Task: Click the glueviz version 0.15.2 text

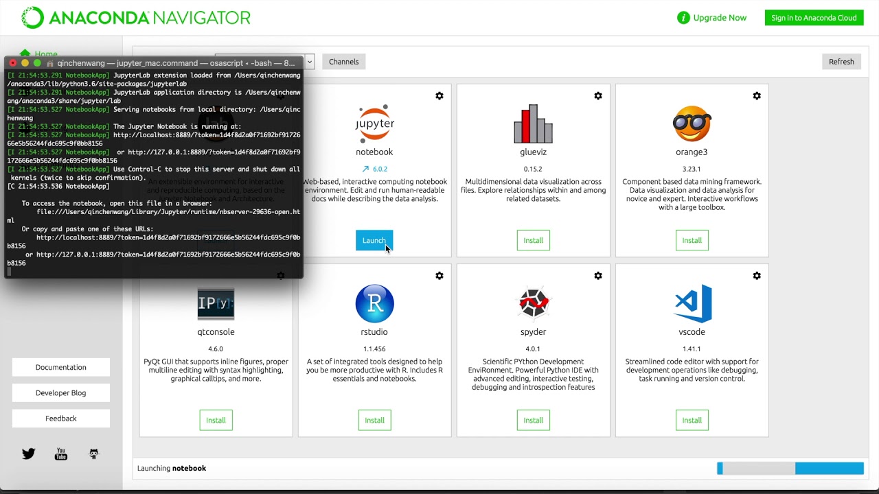Action: pyautogui.click(x=533, y=169)
